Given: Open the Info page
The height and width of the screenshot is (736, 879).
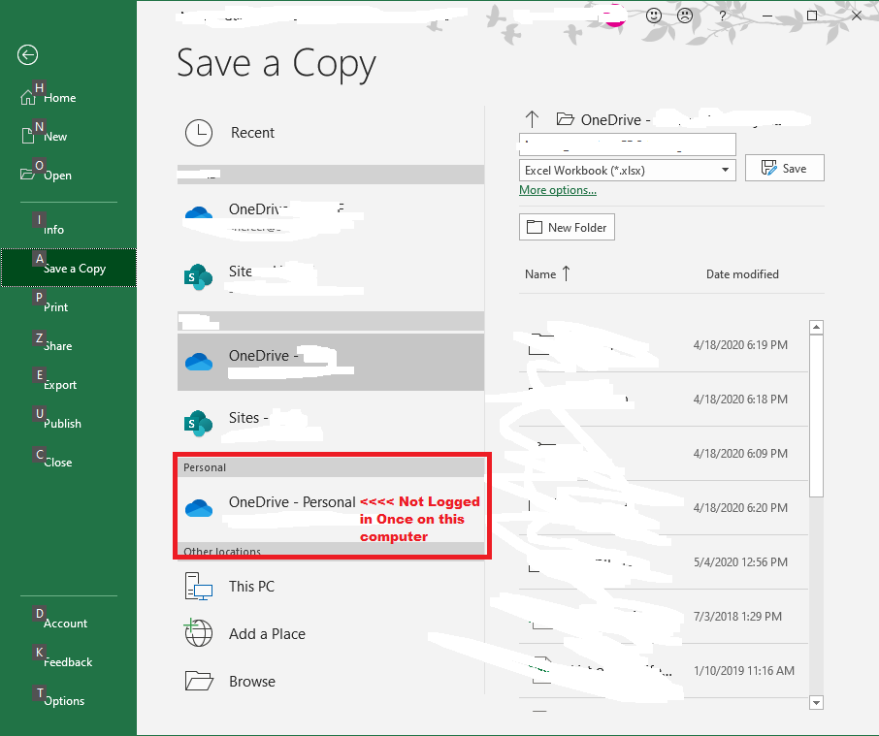Looking at the screenshot, I should pos(68,229).
